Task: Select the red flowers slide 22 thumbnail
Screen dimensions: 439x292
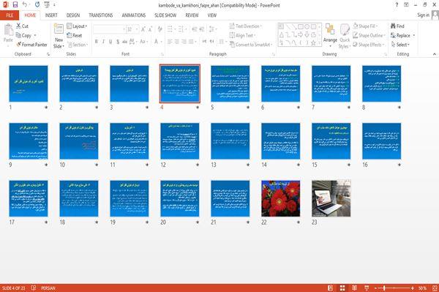Action: click(280, 198)
